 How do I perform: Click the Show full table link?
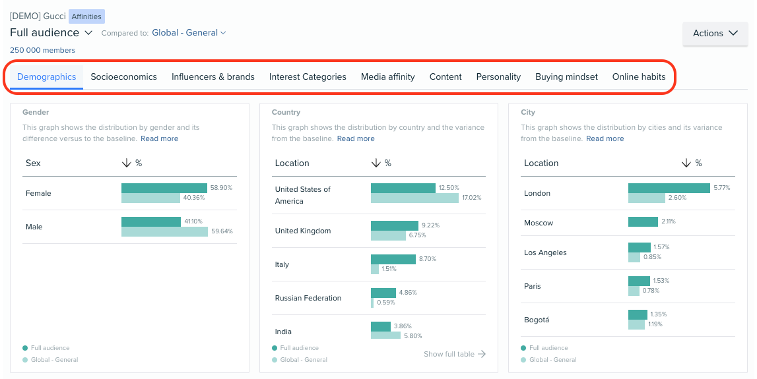(449, 354)
